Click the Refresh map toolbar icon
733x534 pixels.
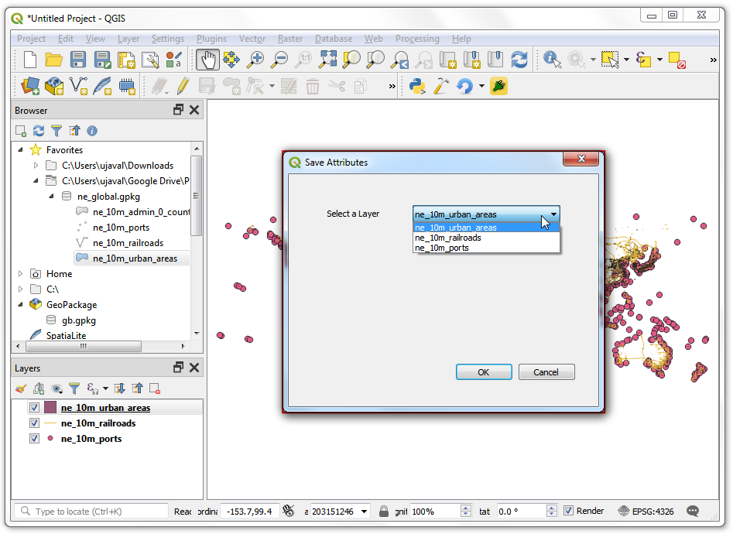(x=519, y=60)
